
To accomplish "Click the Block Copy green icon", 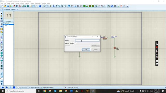I will 84,6.
